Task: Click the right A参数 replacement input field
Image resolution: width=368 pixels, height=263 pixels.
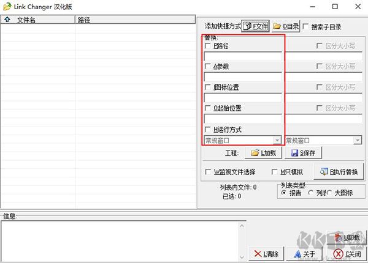Action: pyautogui.click(x=324, y=77)
